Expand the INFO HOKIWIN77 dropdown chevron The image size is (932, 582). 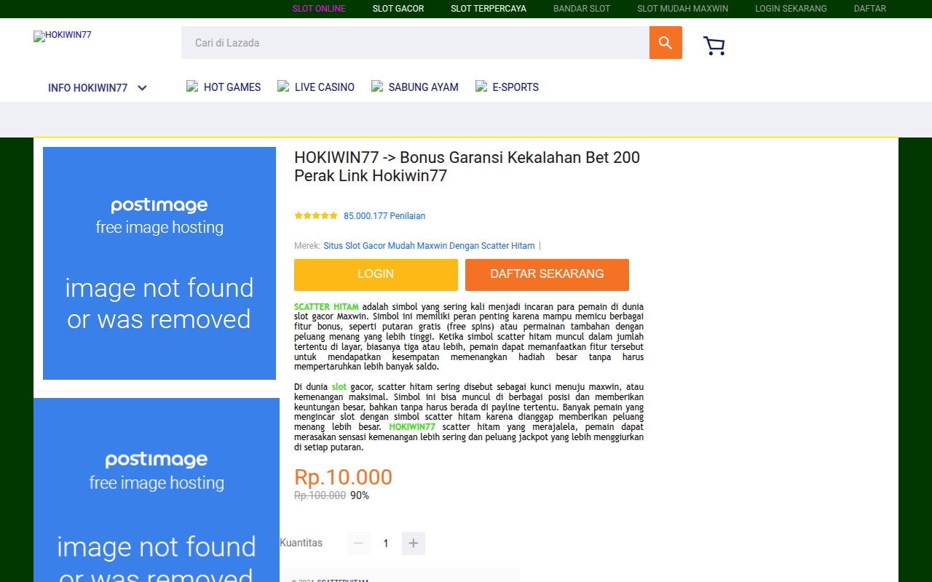142,88
